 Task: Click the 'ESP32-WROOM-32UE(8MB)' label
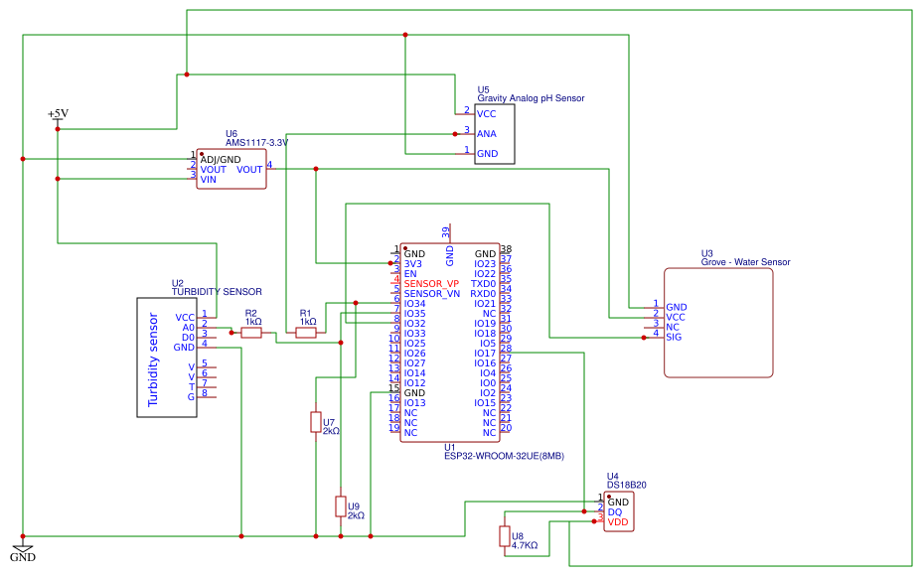click(504, 456)
